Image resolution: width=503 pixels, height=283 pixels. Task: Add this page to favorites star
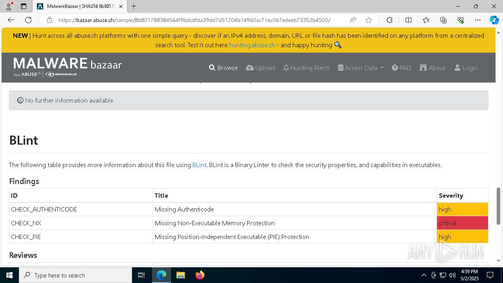click(x=369, y=20)
